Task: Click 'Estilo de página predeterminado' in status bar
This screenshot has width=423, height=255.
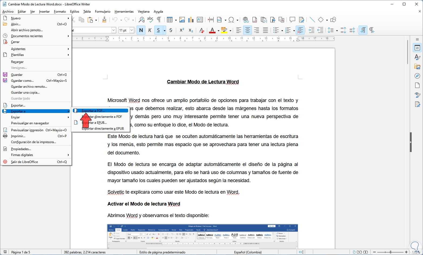Action: (x=162, y=252)
